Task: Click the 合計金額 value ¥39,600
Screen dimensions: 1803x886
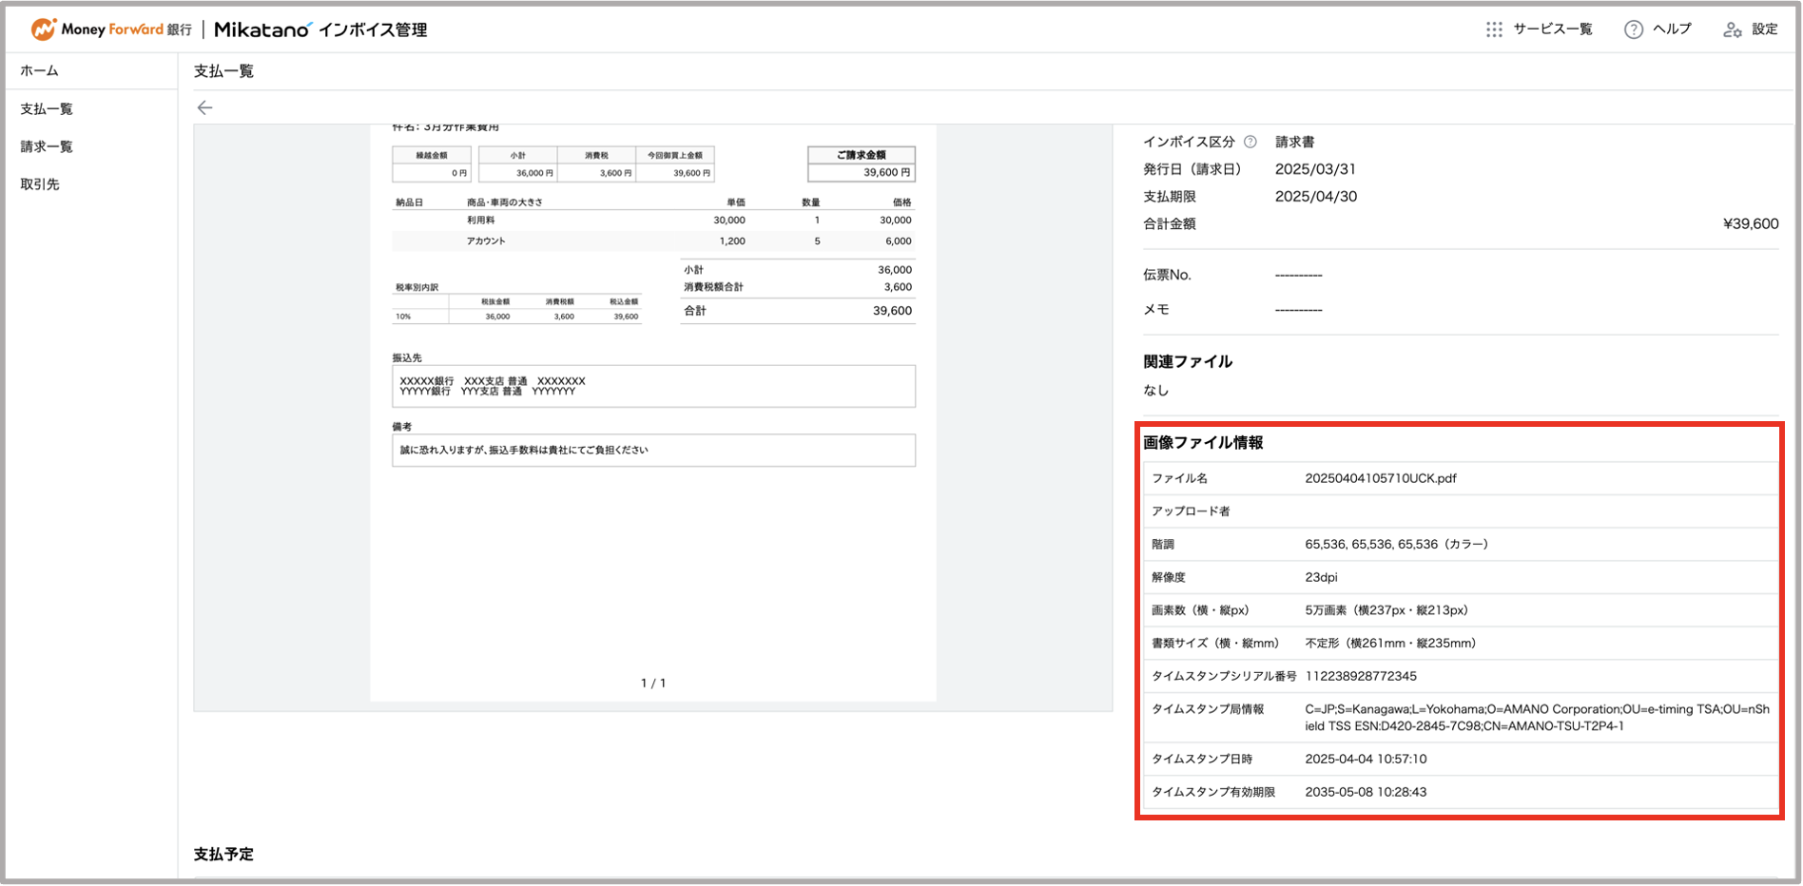Action: (x=1750, y=224)
